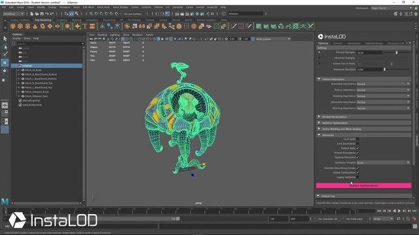Click the Save Scene icon
Screen dimensions: 419x235
pos(42,14)
